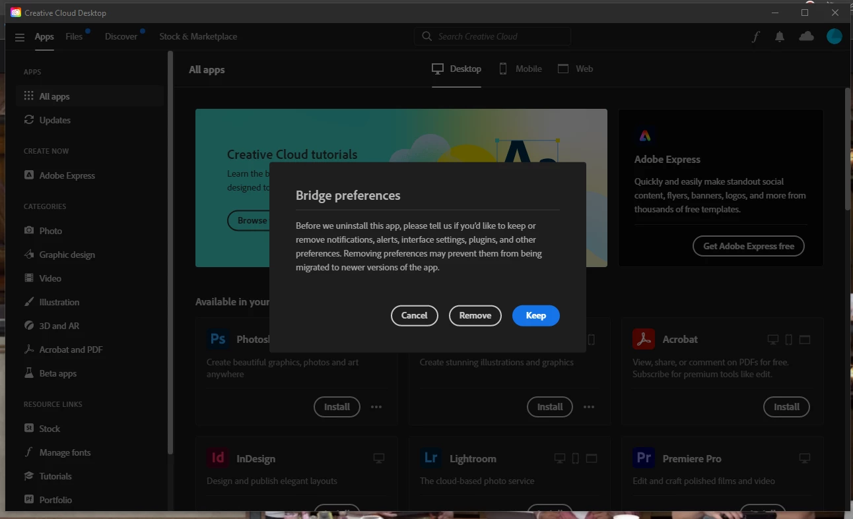Viewport: 853px width, 519px height.
Task: Click the Video category film icon
Action: [28, 278]
